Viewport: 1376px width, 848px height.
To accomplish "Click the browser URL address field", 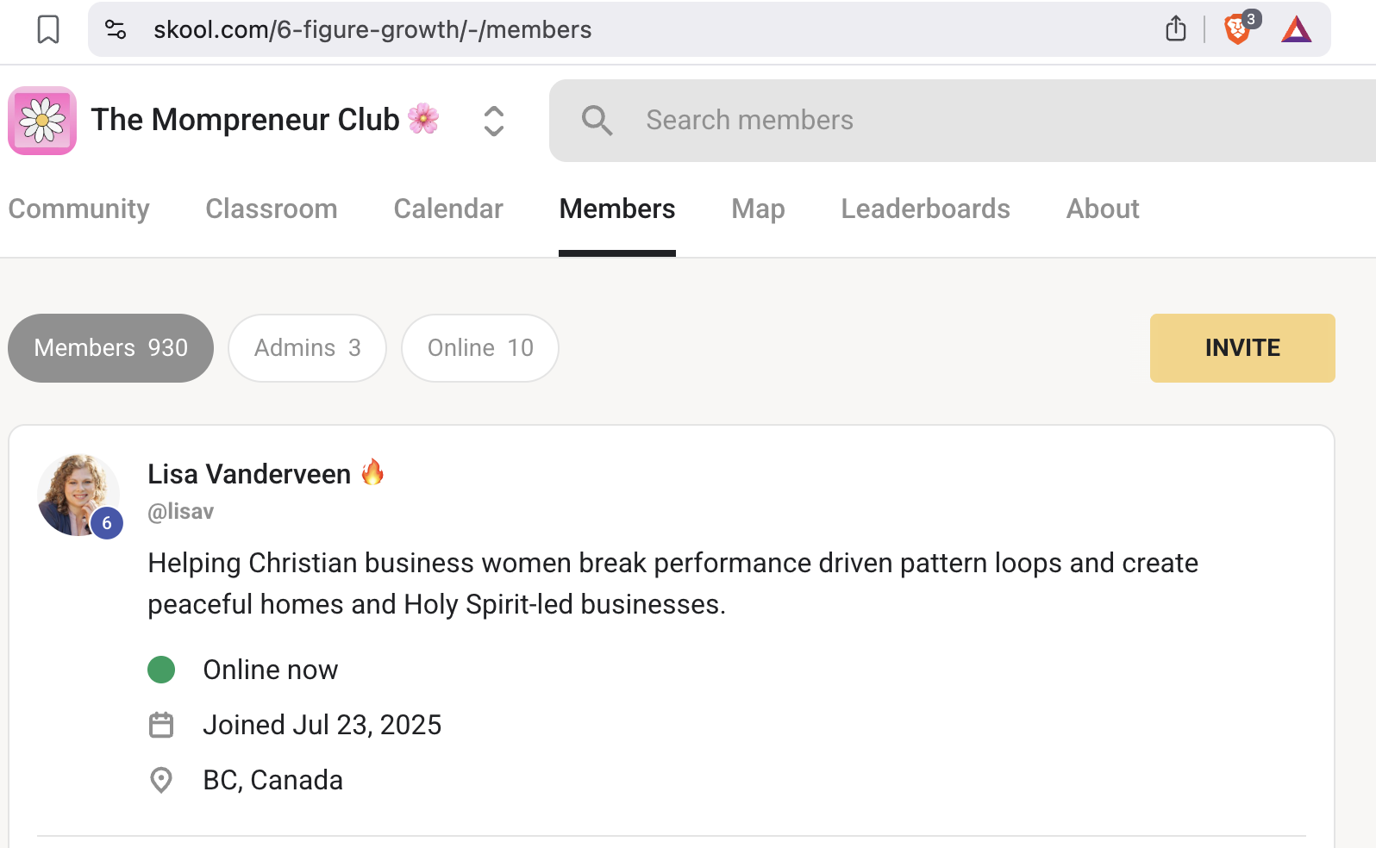I will tap(604, 29).
